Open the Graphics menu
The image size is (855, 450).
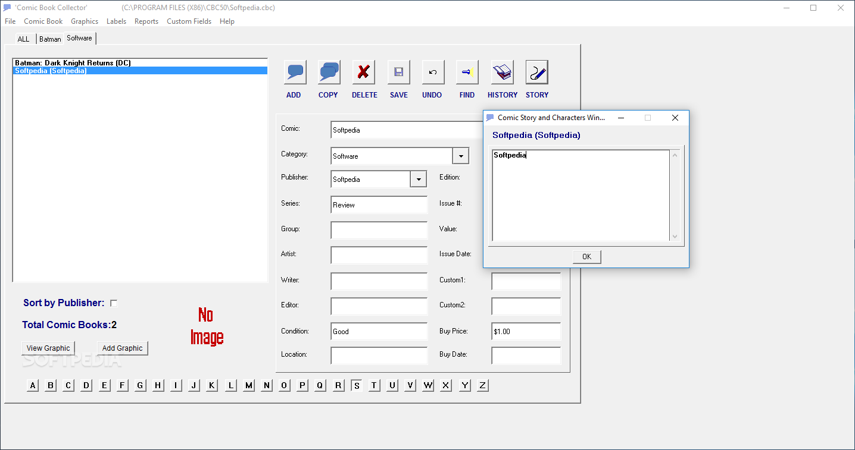pyautogui.click(x=85, y=21)
